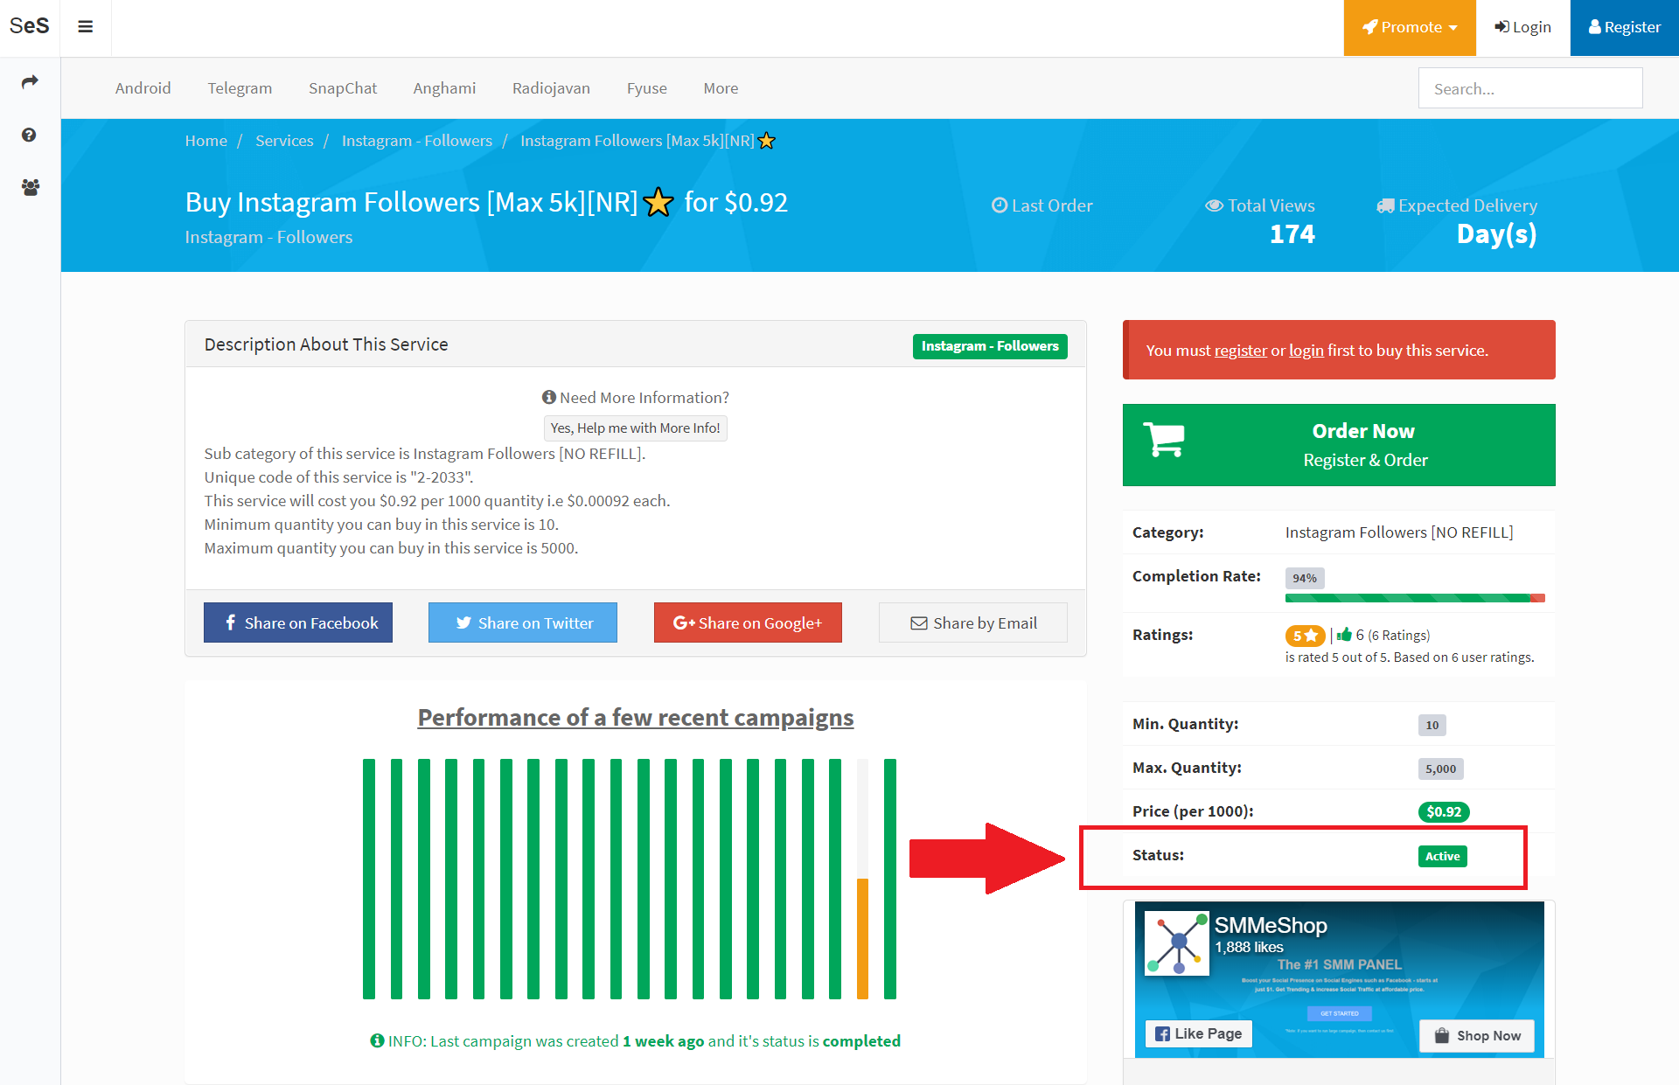
Task: Click the shopping cart icon
Action: click(1164, 440)
